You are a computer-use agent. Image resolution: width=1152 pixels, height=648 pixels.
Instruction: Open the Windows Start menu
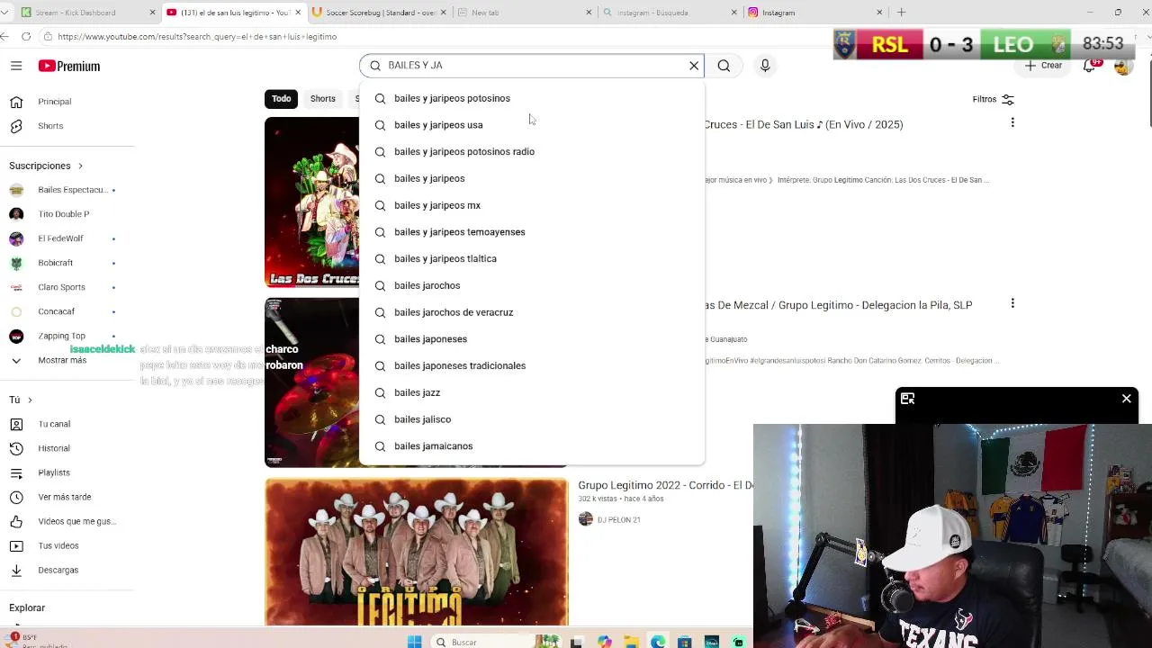point(414,642)
